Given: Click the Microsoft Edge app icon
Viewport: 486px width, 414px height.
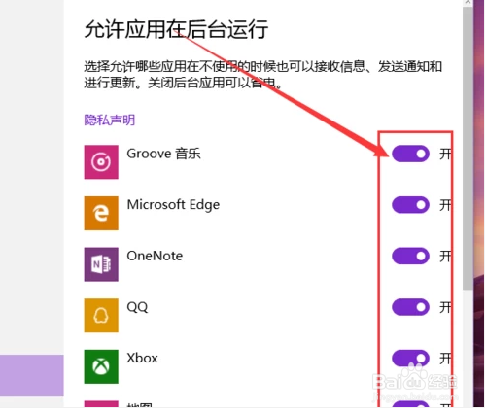Looking at the screenshot, I should [x=101, y=213].
